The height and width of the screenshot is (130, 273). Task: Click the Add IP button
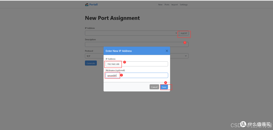184,33
